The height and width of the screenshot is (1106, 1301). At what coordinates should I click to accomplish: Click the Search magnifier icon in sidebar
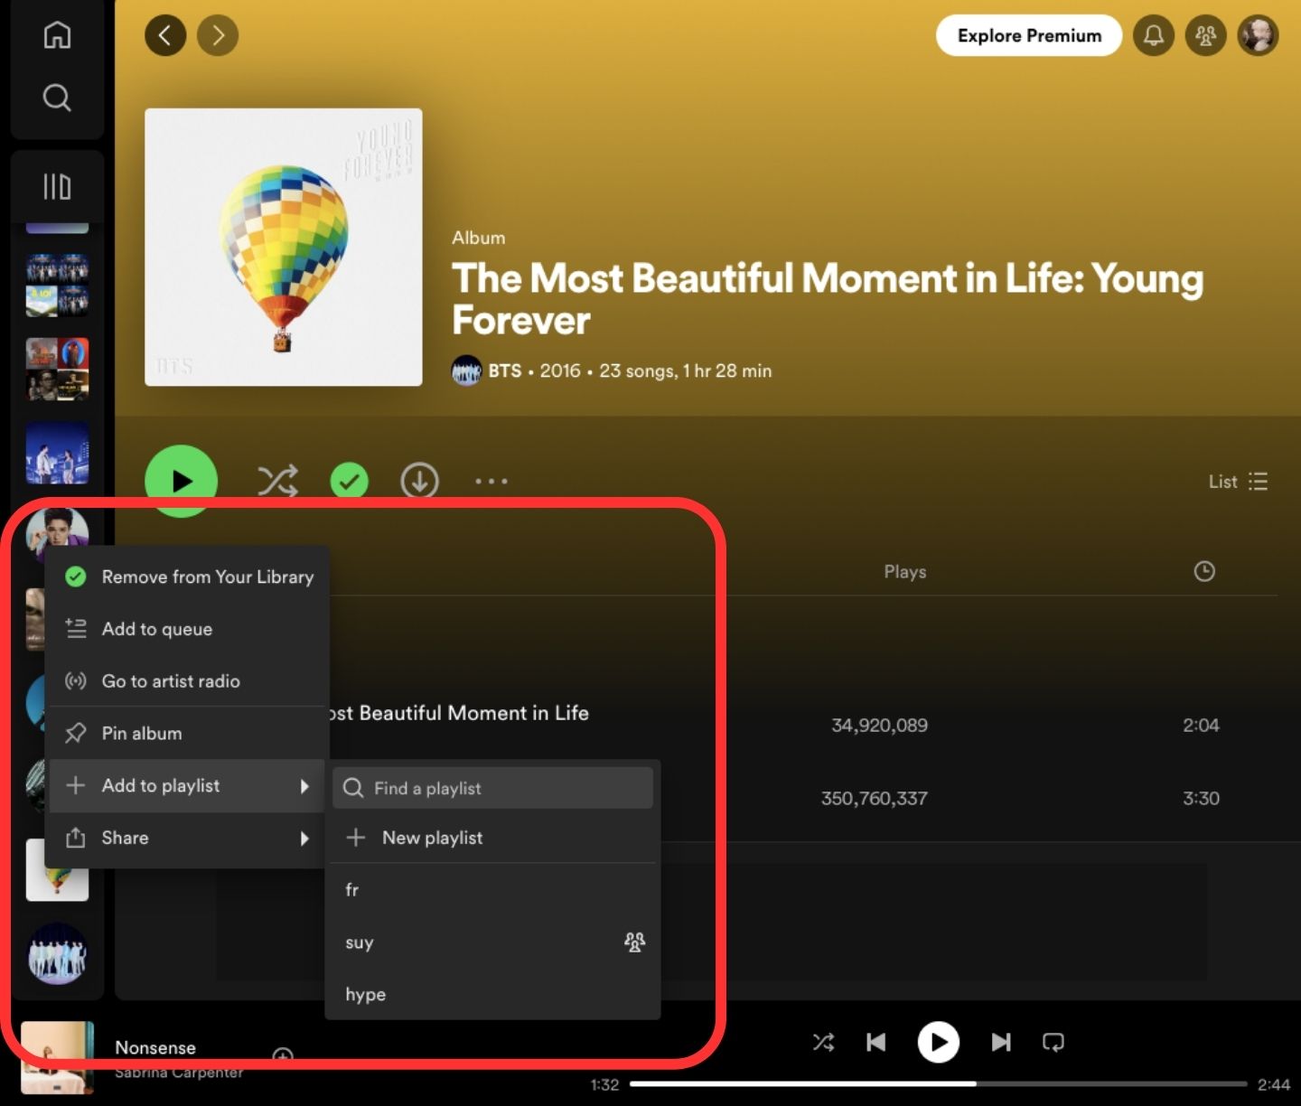point(57,97)
